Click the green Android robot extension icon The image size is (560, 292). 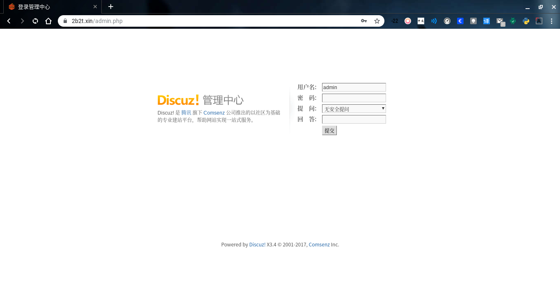(513, 21)
